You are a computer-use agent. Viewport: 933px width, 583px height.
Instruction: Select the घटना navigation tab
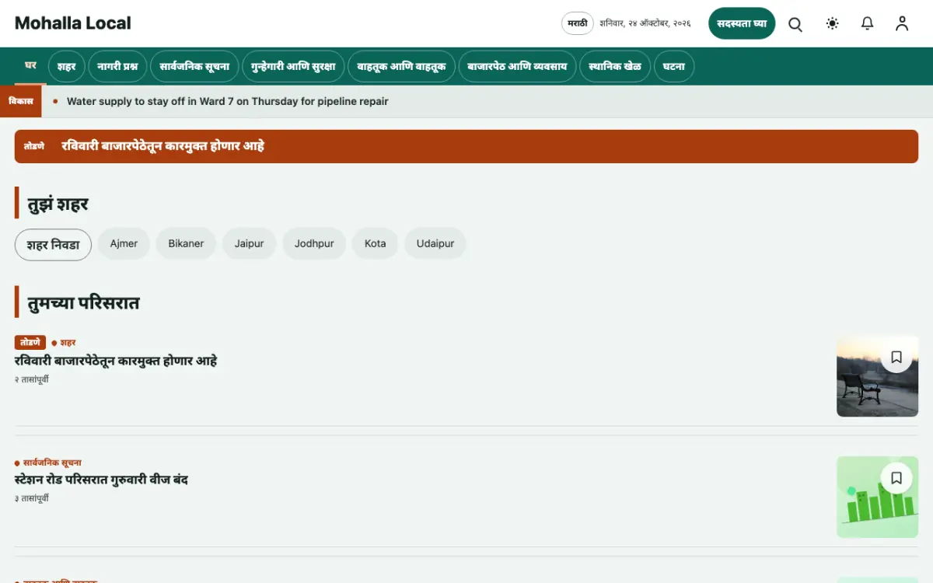point(674,67)
